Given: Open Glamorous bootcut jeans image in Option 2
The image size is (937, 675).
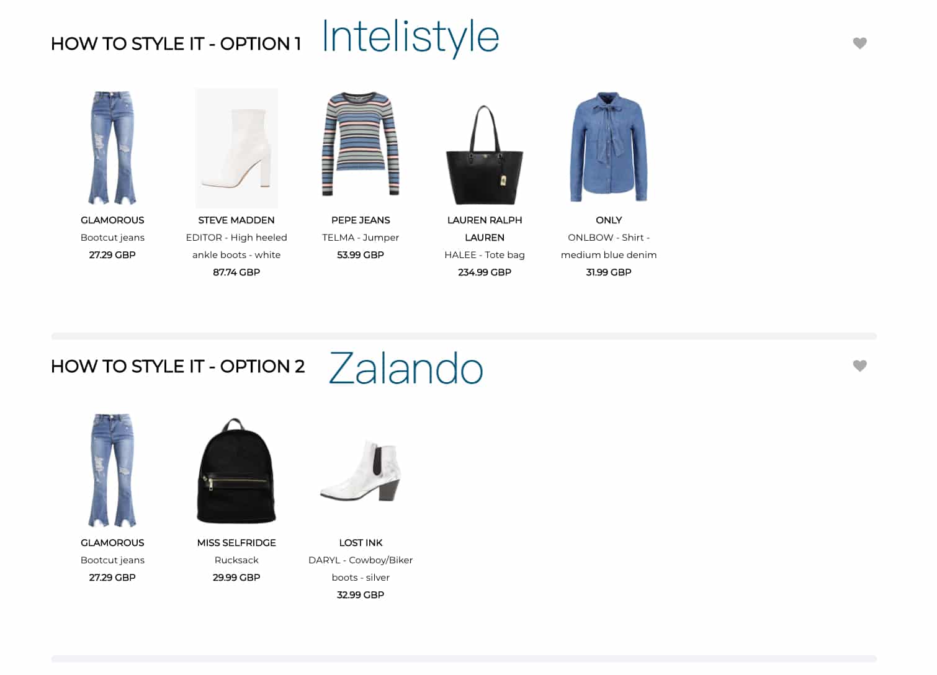Looking at the screenshot, I should point(112,470).
